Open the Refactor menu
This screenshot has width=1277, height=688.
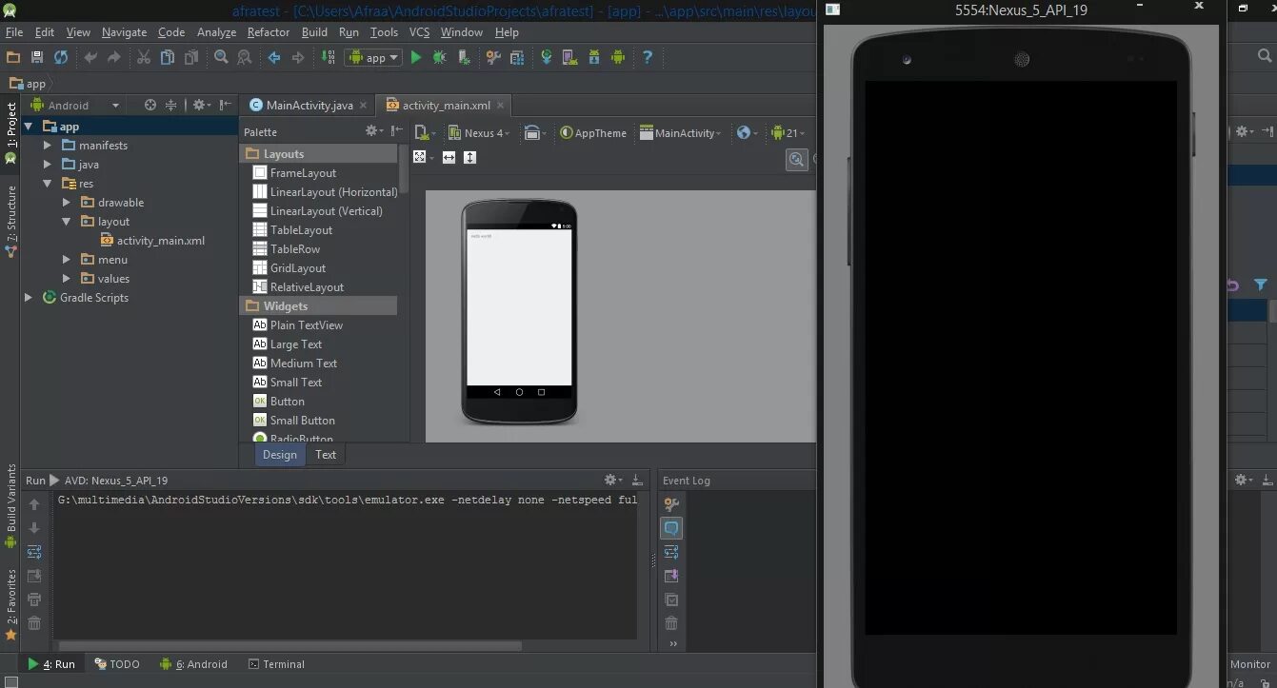268,32
